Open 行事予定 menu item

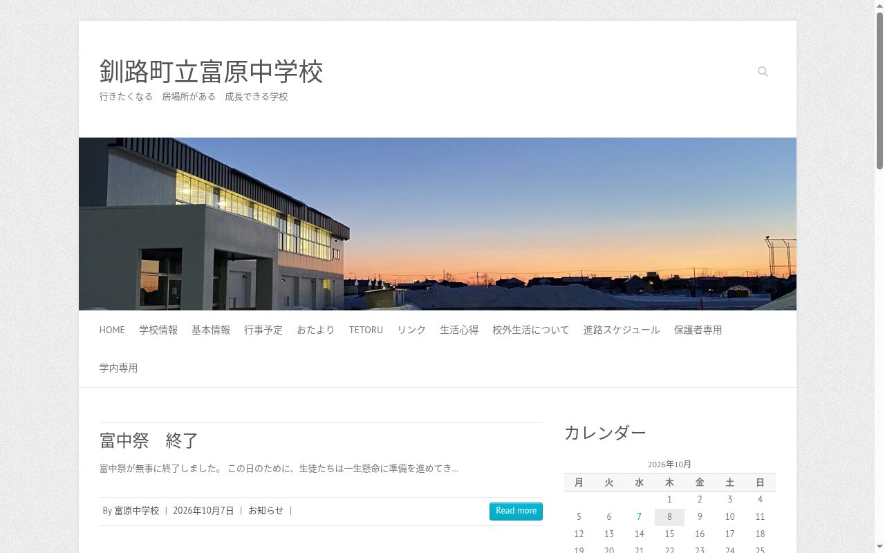point(263,330)
